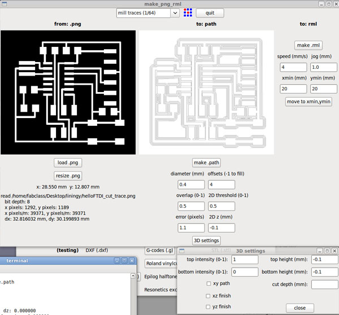The height and width of the screenshot is (315, 339).
Task: Open the 3D settings button
Action: (206, 240)
